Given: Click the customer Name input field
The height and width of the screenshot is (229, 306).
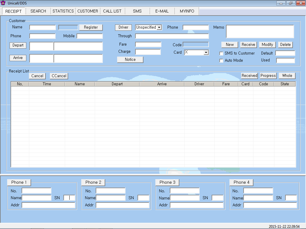Looking at the screenshot, I should [x=42, y=27].
